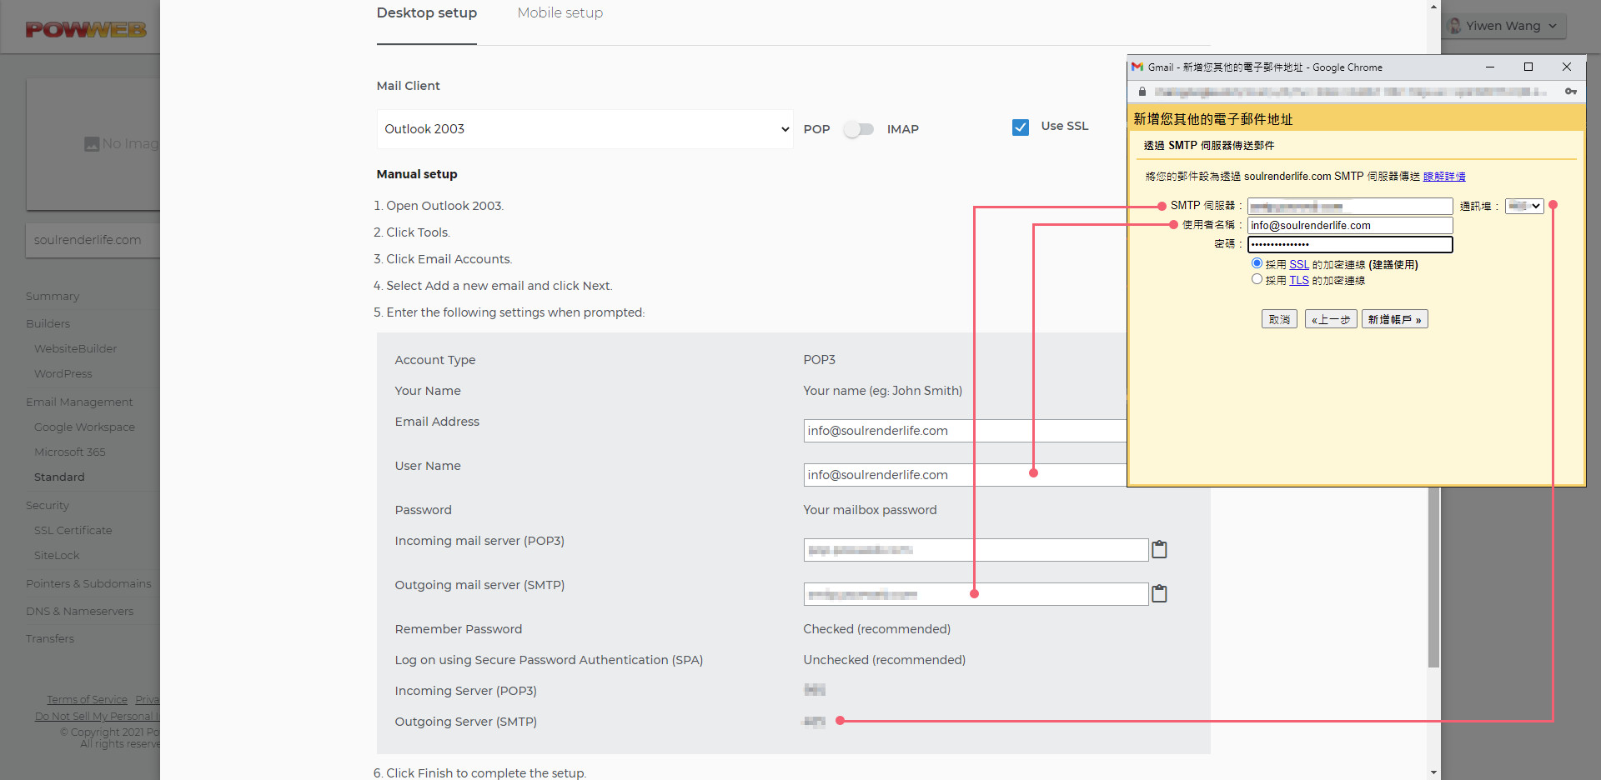Click the Outgoing mail server (SMTP) field

(976, 594)
